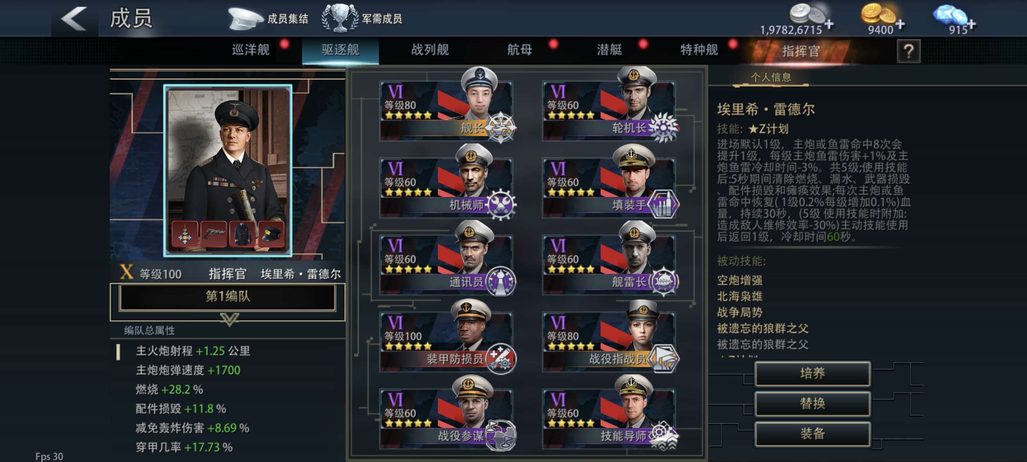Select the medal equipment slot

(184, 234)
